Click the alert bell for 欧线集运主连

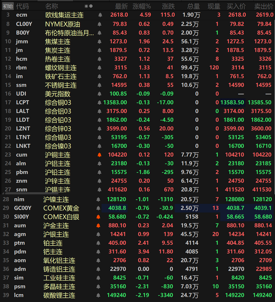[x=100, y=15]
